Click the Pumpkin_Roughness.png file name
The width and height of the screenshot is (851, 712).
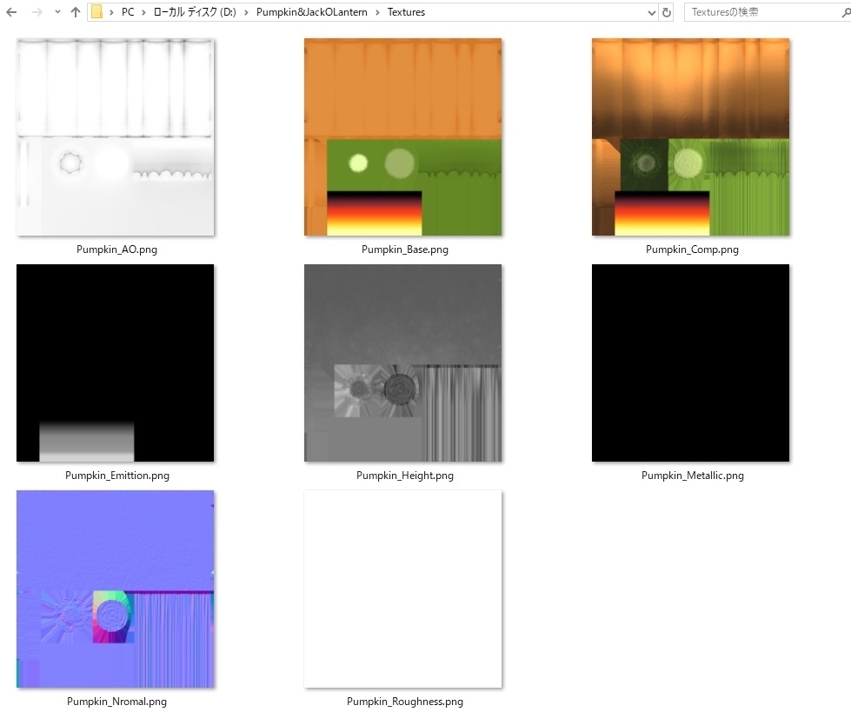tap(405, 702)
